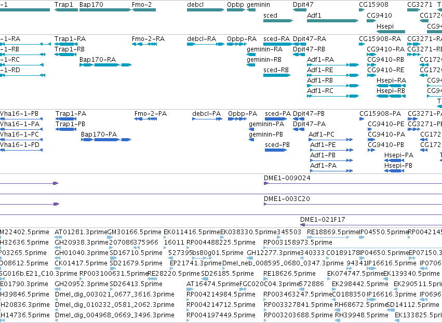Click the RE18869.5prime EST label
Image resolution: width=442 pixels, height=323 pixels.
coord(333,232)
